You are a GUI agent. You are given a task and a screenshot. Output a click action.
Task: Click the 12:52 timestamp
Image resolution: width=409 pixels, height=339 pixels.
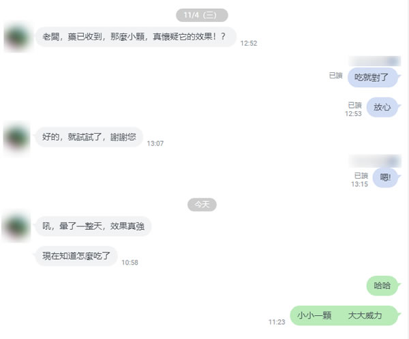[x=249, y=44]
